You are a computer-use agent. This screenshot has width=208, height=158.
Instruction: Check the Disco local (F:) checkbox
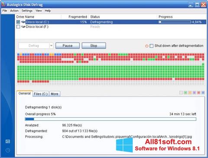18,27
